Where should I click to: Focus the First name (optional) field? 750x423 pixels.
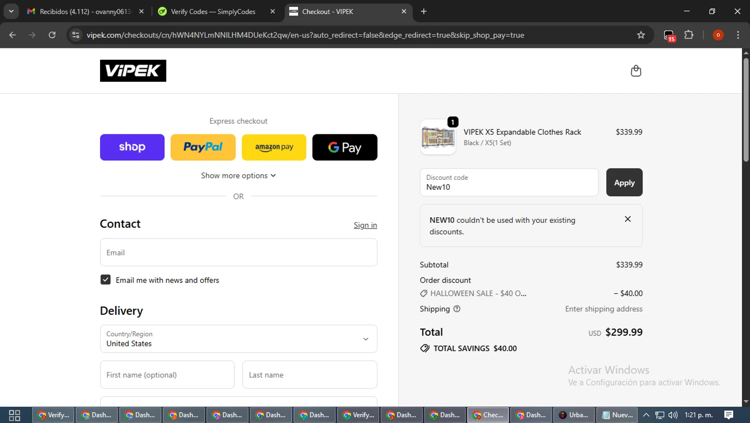click(167, 375)
